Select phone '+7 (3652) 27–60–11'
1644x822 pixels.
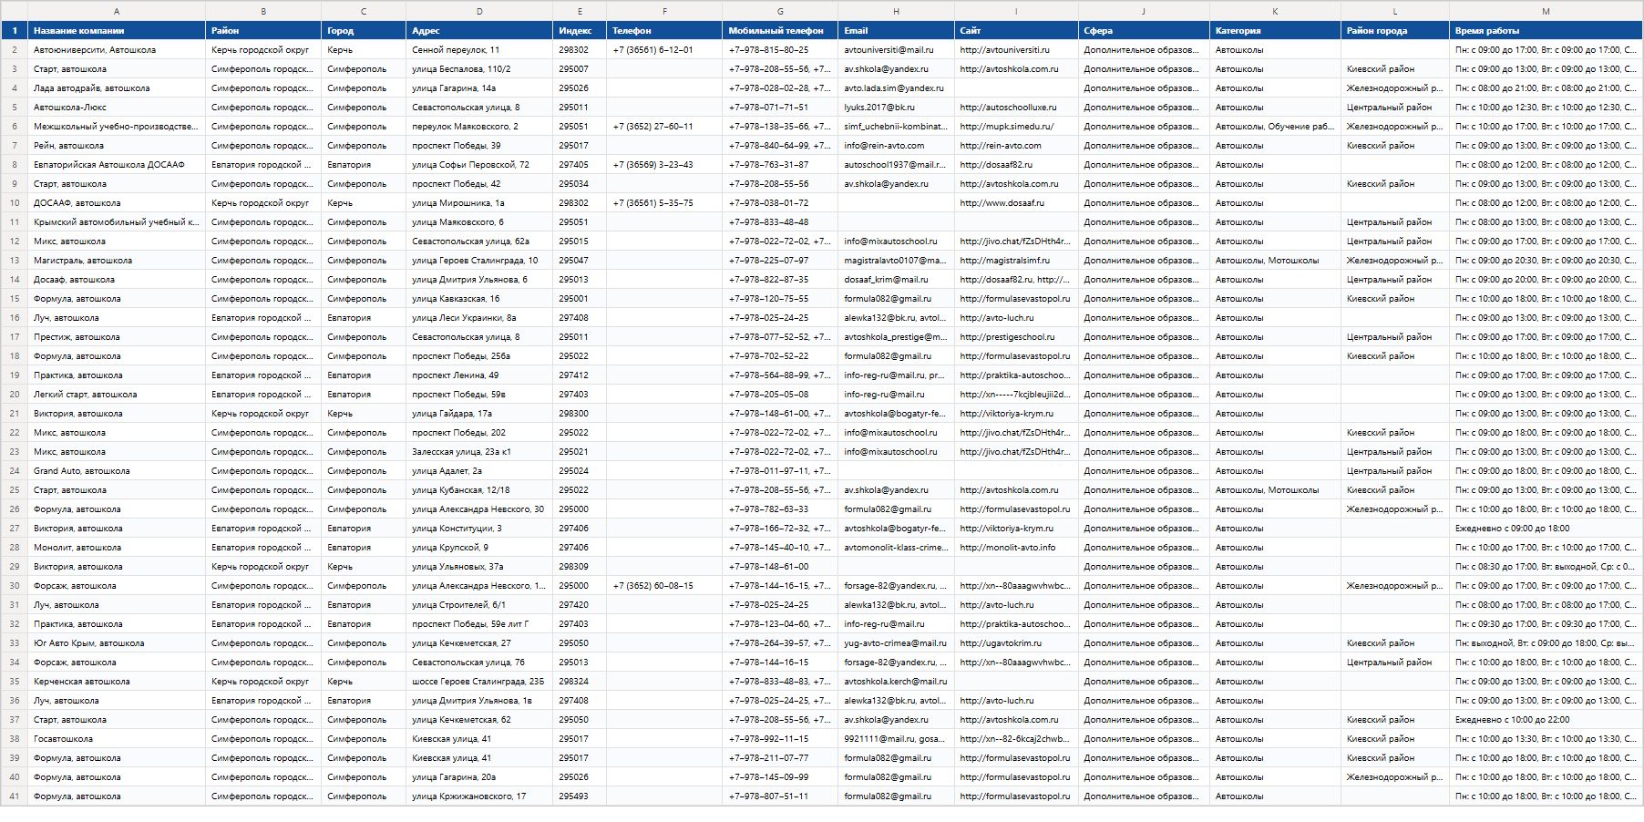(664, 127)
